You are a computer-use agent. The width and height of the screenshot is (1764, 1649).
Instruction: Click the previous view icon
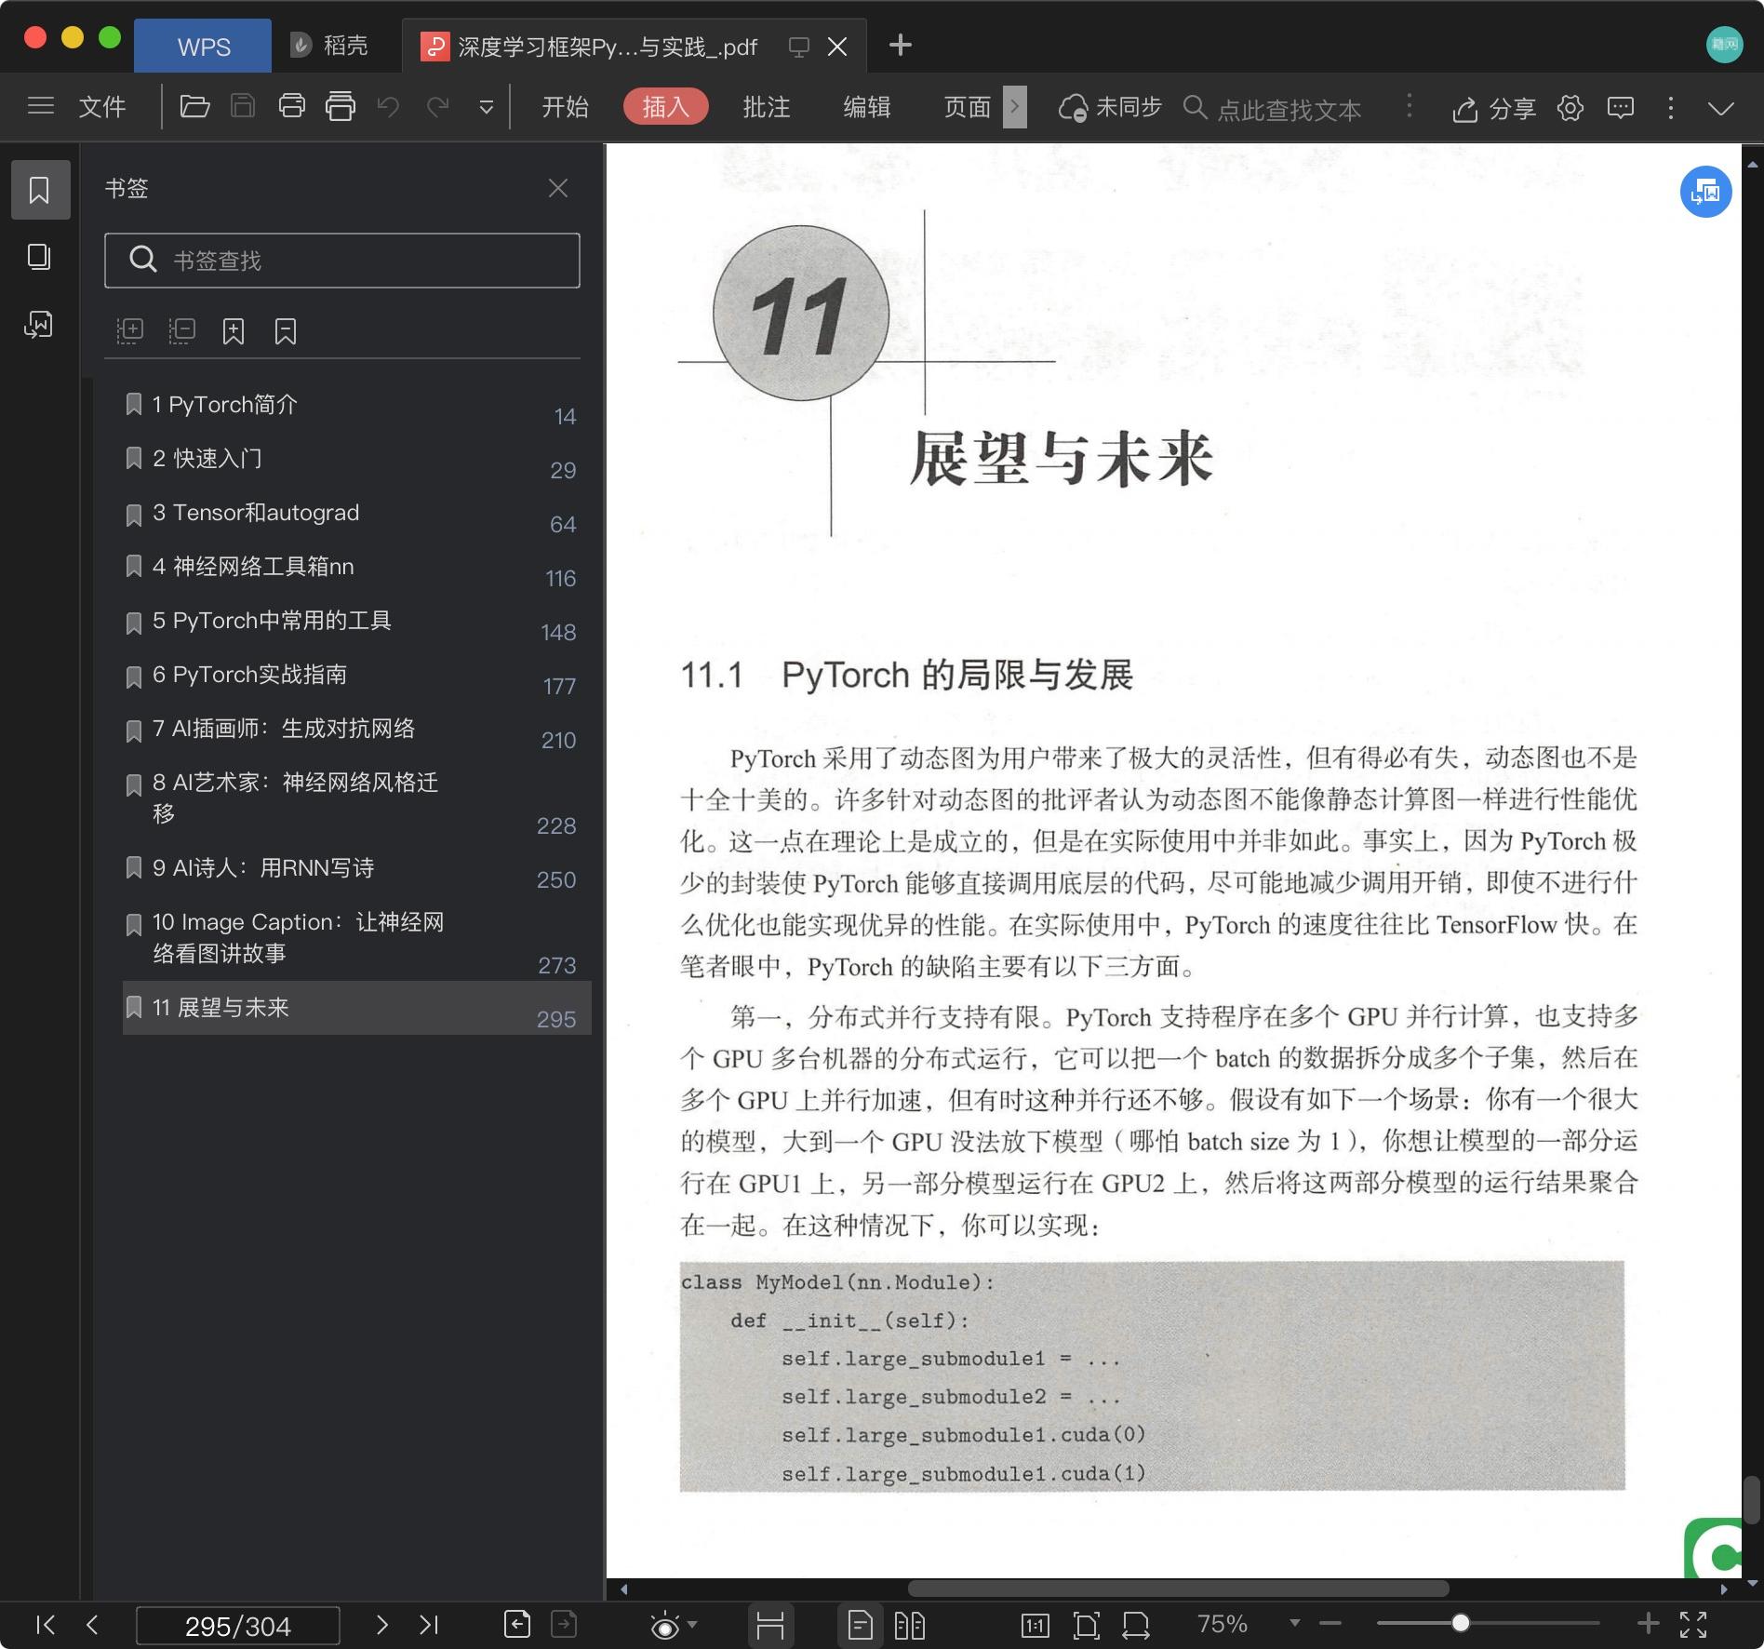517,1624
